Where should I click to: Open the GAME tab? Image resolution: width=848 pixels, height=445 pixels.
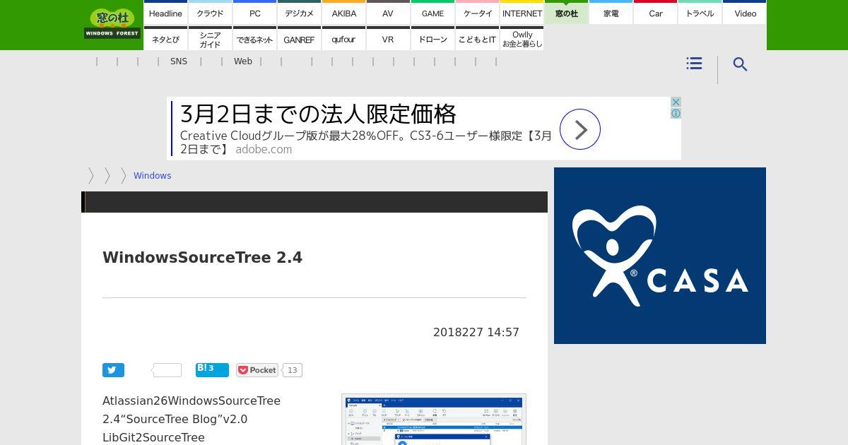click(432, 13)
